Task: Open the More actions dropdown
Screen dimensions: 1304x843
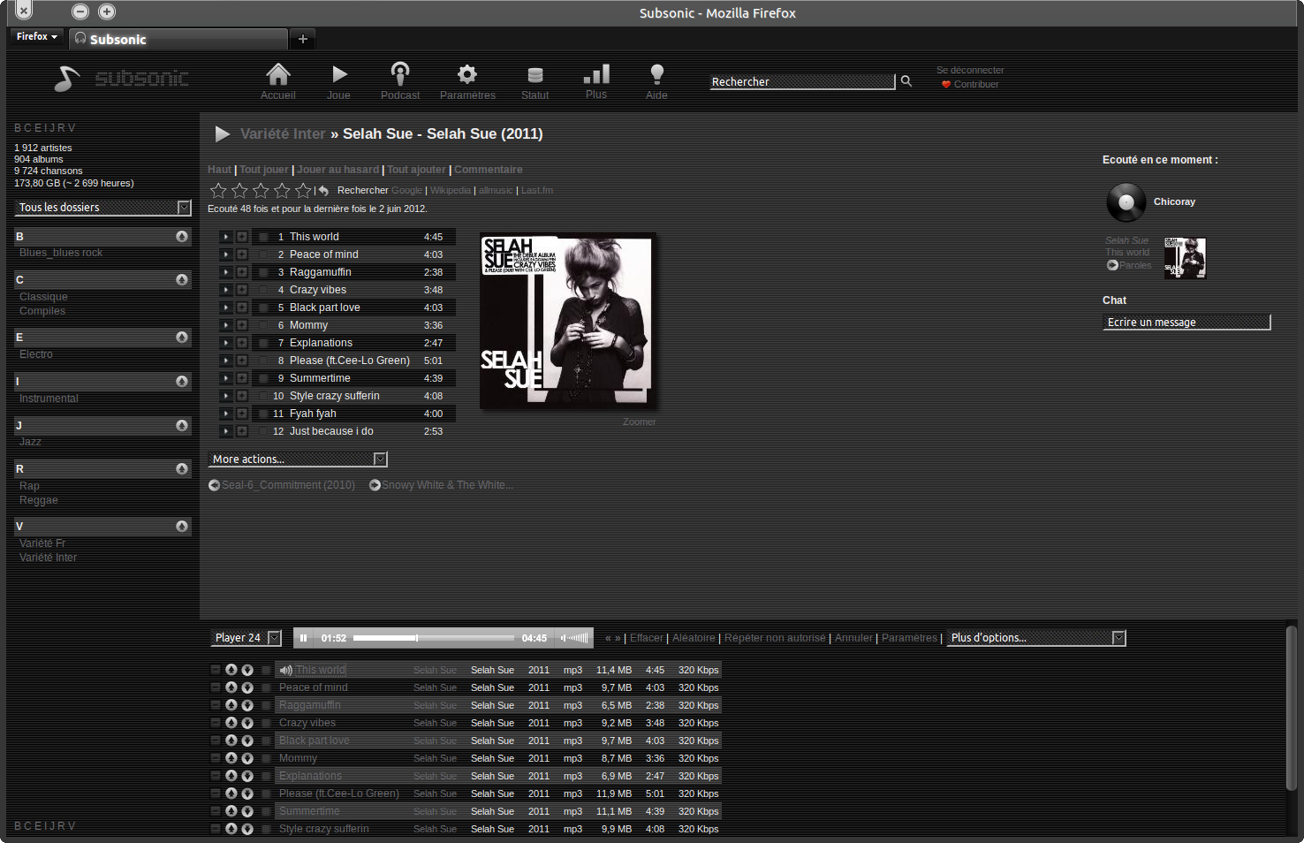Action: [x=298, y=459]
